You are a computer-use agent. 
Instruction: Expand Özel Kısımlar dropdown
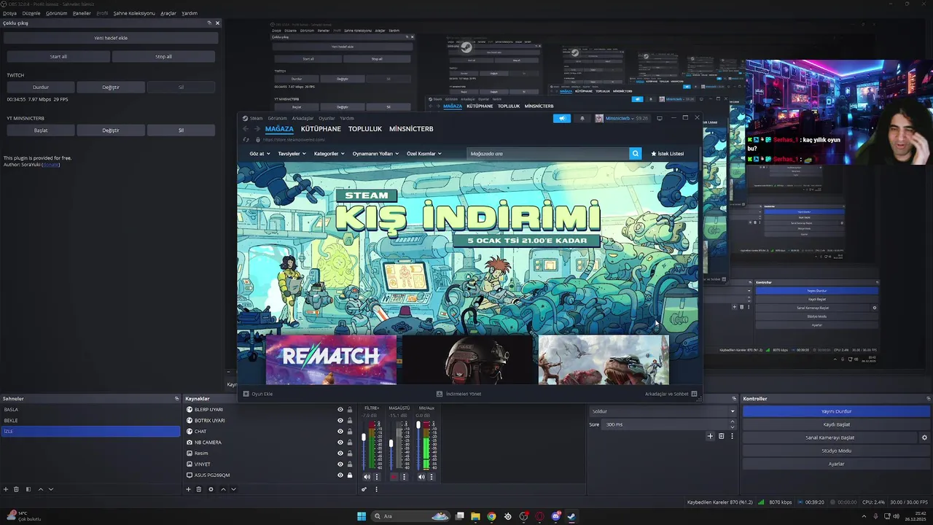point(424,154)
